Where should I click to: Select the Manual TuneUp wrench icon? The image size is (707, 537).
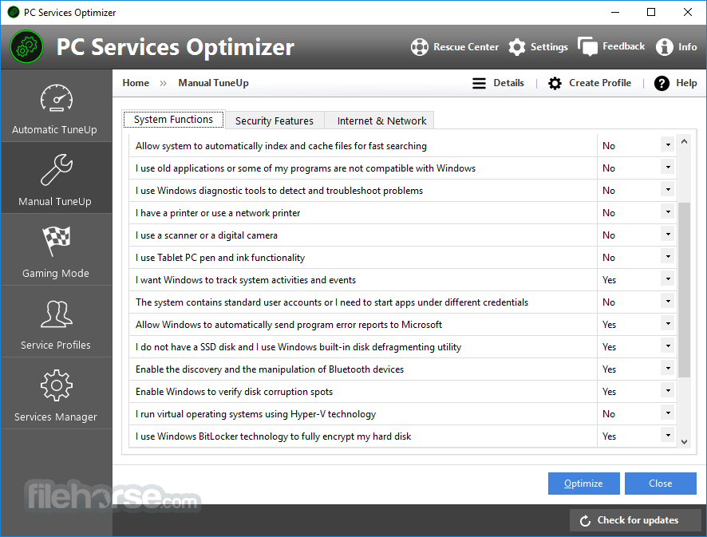pos(57,169)
